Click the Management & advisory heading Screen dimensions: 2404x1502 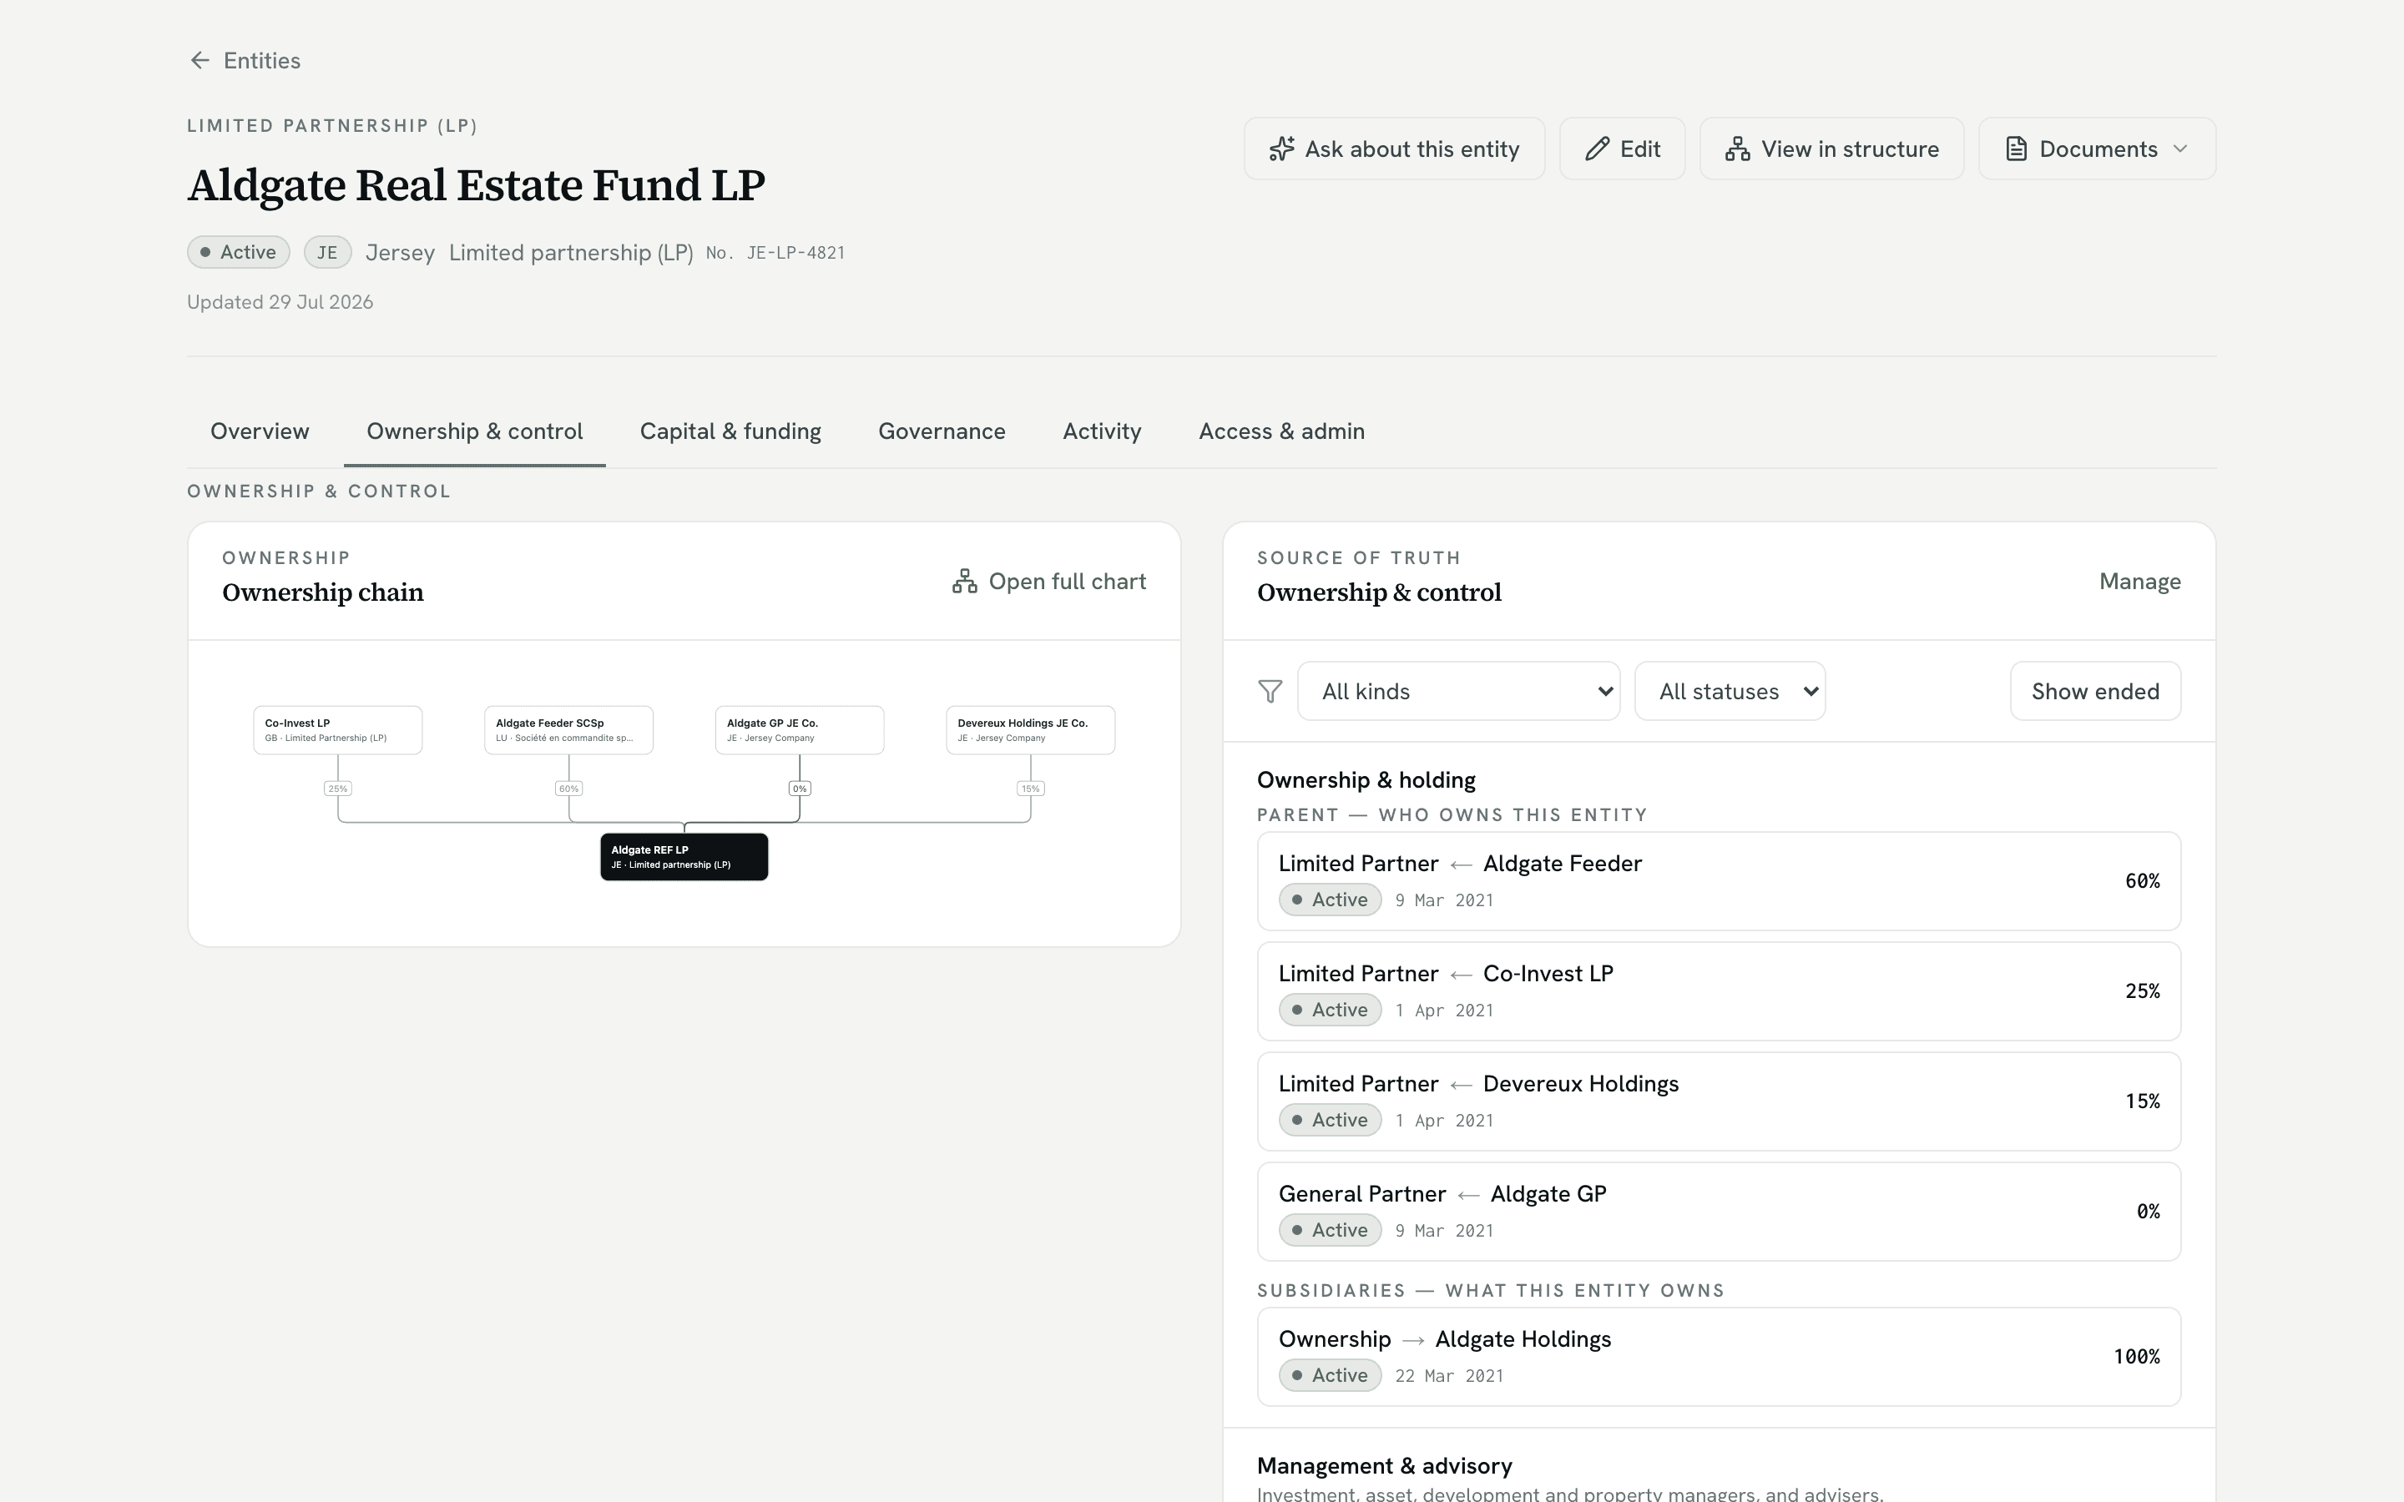click(1385, 1466)
